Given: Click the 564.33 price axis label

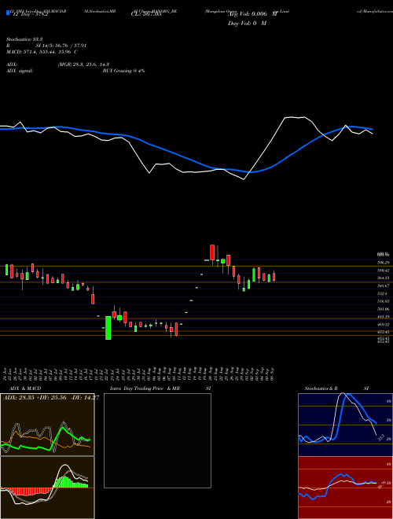Looking at the screenshot, I should coord(383,278).
